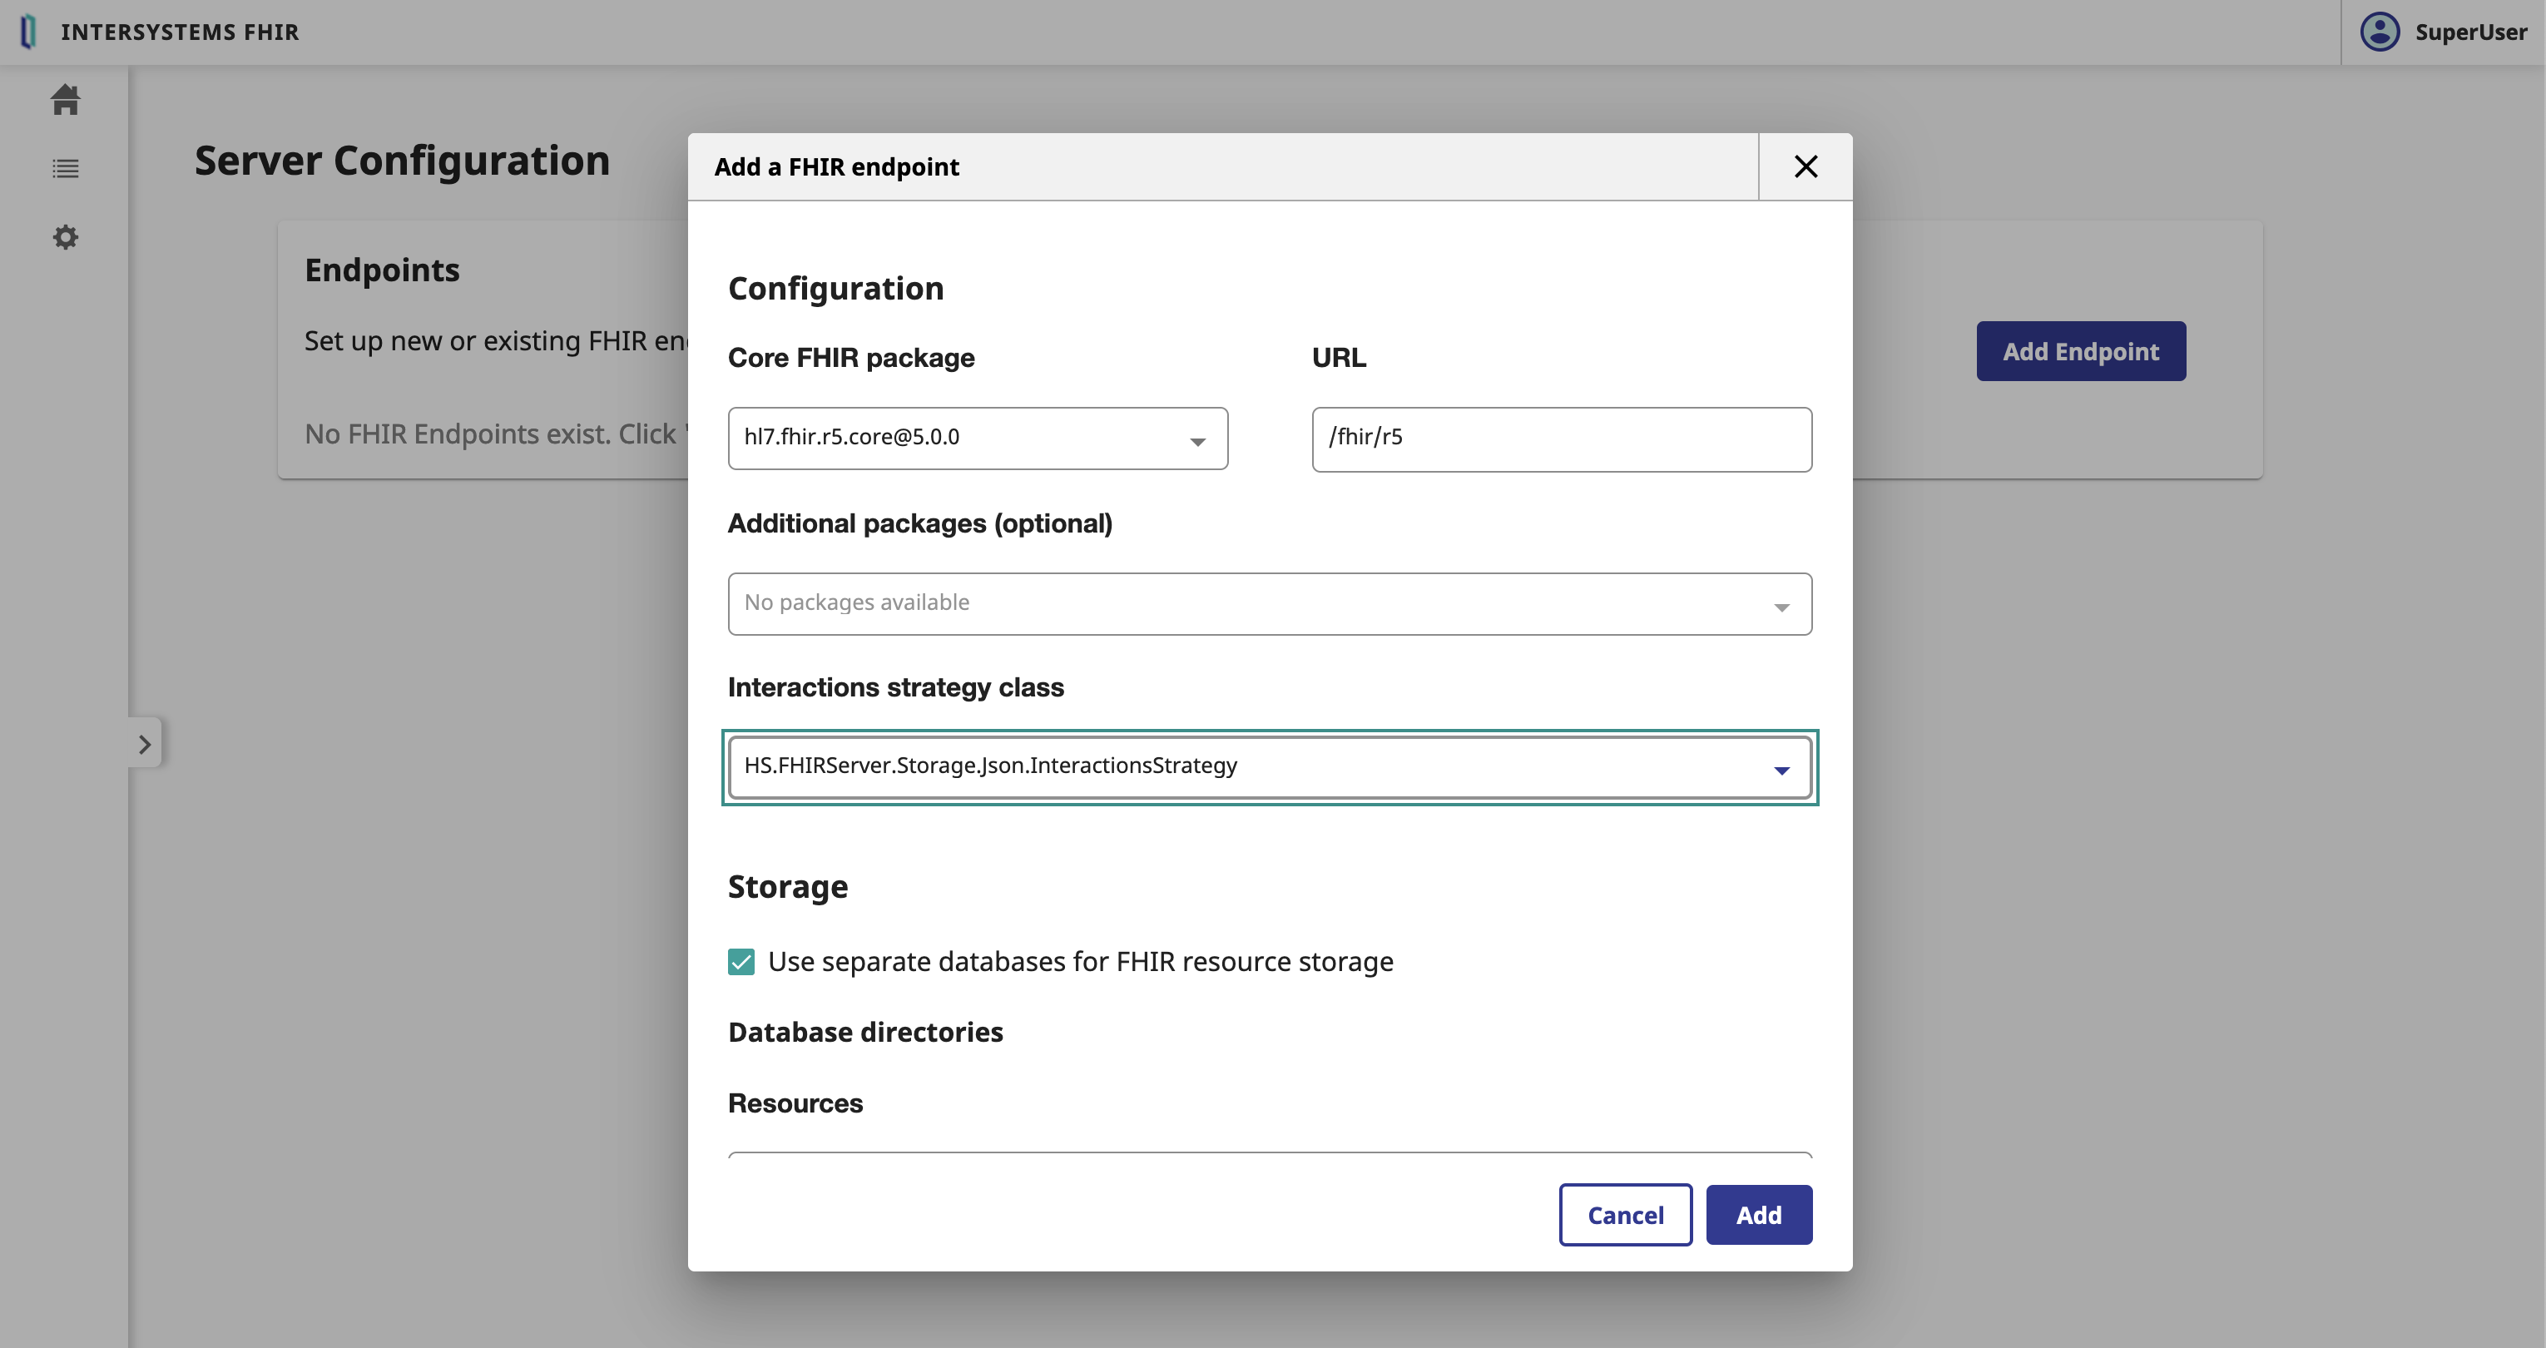The image size is (2546, 1348).
Task: Click the Add button in the dialog
Action: tap(1759, 1215)
